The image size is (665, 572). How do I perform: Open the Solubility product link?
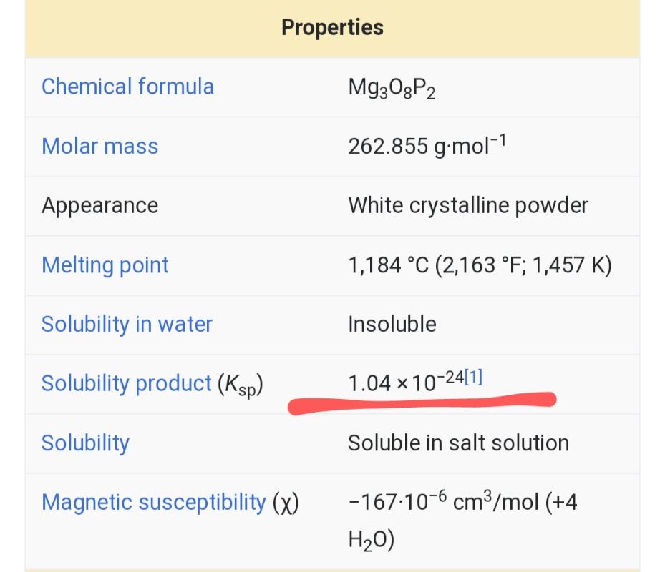tap(127, 383)
